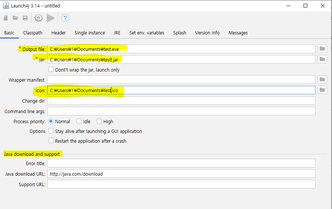Screen dimensions: 332x209
Task: Switch to the Splash tab
Action: pos(179,33)
